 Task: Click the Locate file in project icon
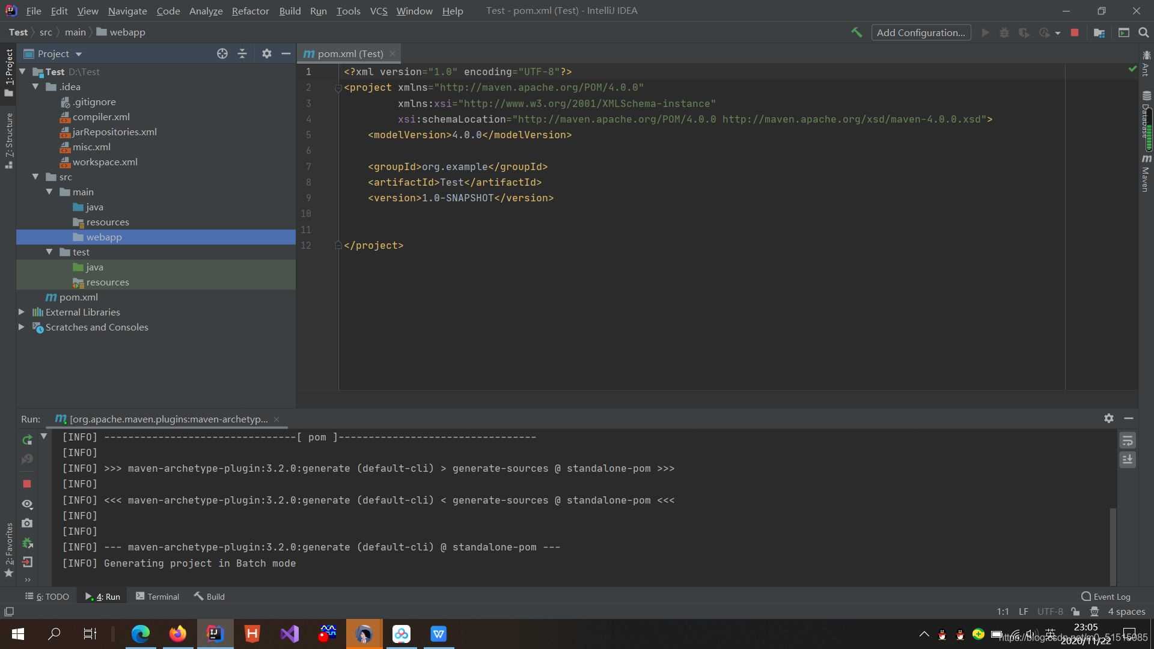221,53
